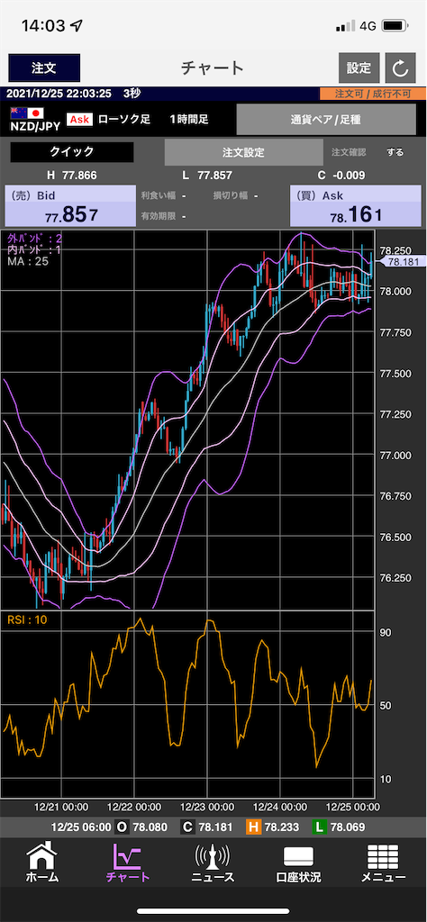Tap the refresh icon button

(x=401, y=68)
